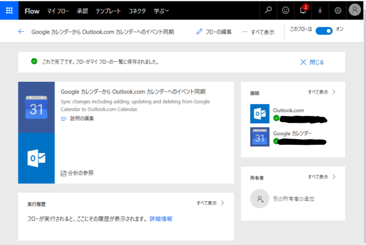The image size is (366, 245).
Task: Click the Flow brand title
Action: (x=32, y=11)
